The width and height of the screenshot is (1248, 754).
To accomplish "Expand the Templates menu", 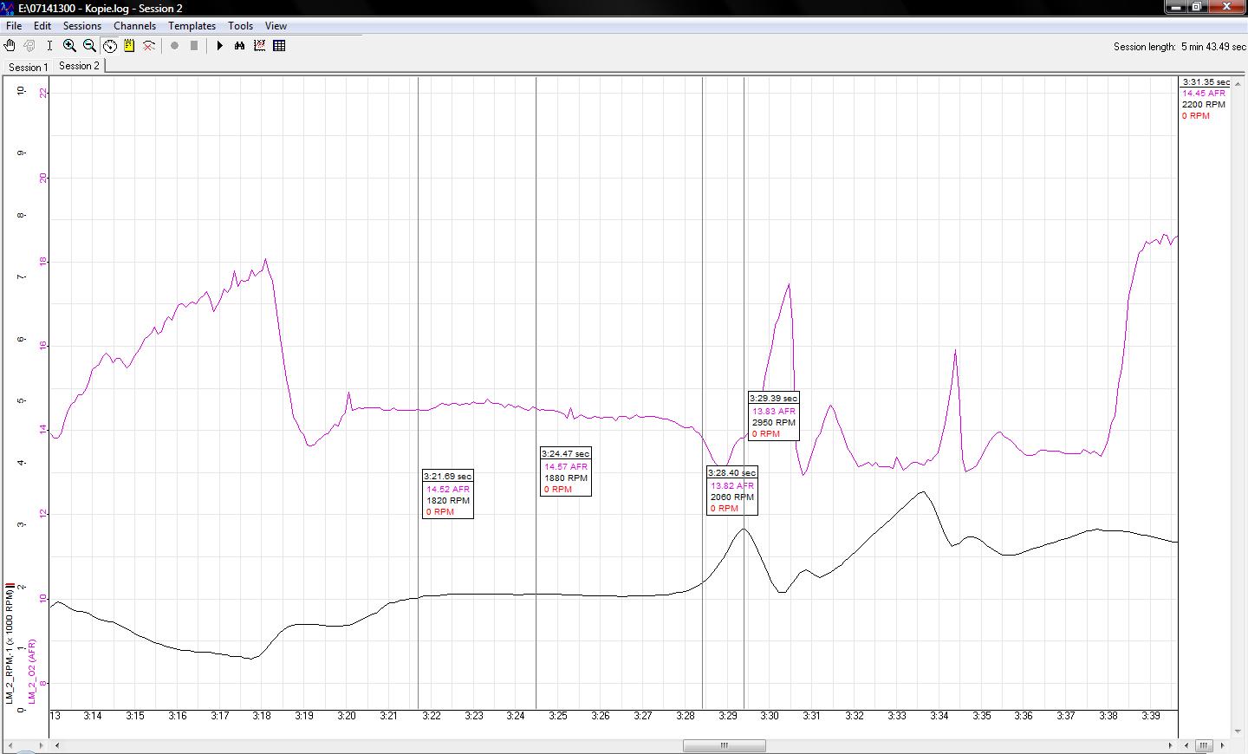I will pos(192,26).
